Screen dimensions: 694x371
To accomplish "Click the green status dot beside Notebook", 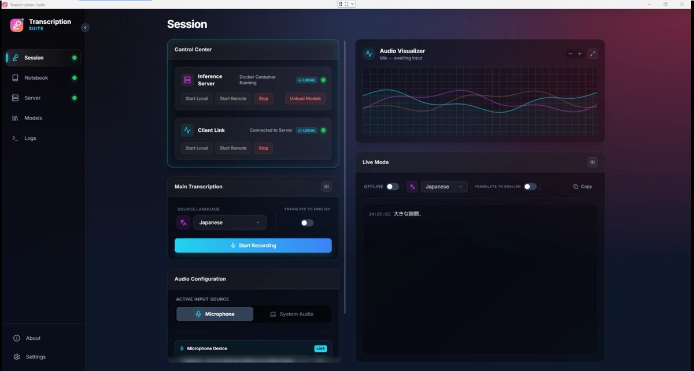I will pos(74,78).
